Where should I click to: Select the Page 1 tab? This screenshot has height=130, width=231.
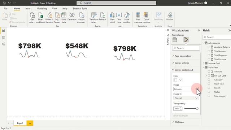pos(20,123)
